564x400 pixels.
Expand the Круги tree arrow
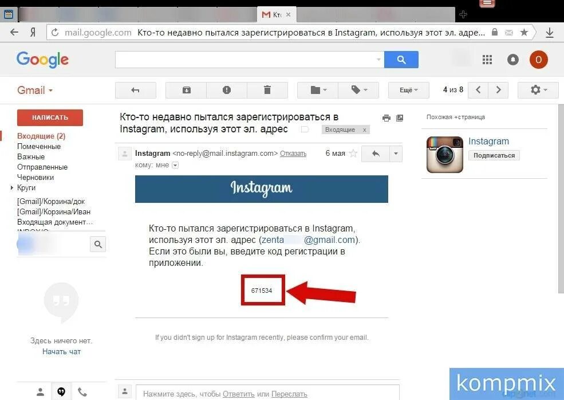12,187
